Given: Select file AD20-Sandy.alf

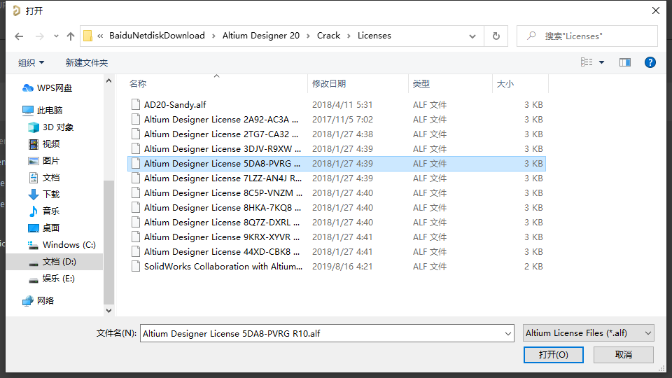Looking at the screenshot, I should [x=337, y=104].
